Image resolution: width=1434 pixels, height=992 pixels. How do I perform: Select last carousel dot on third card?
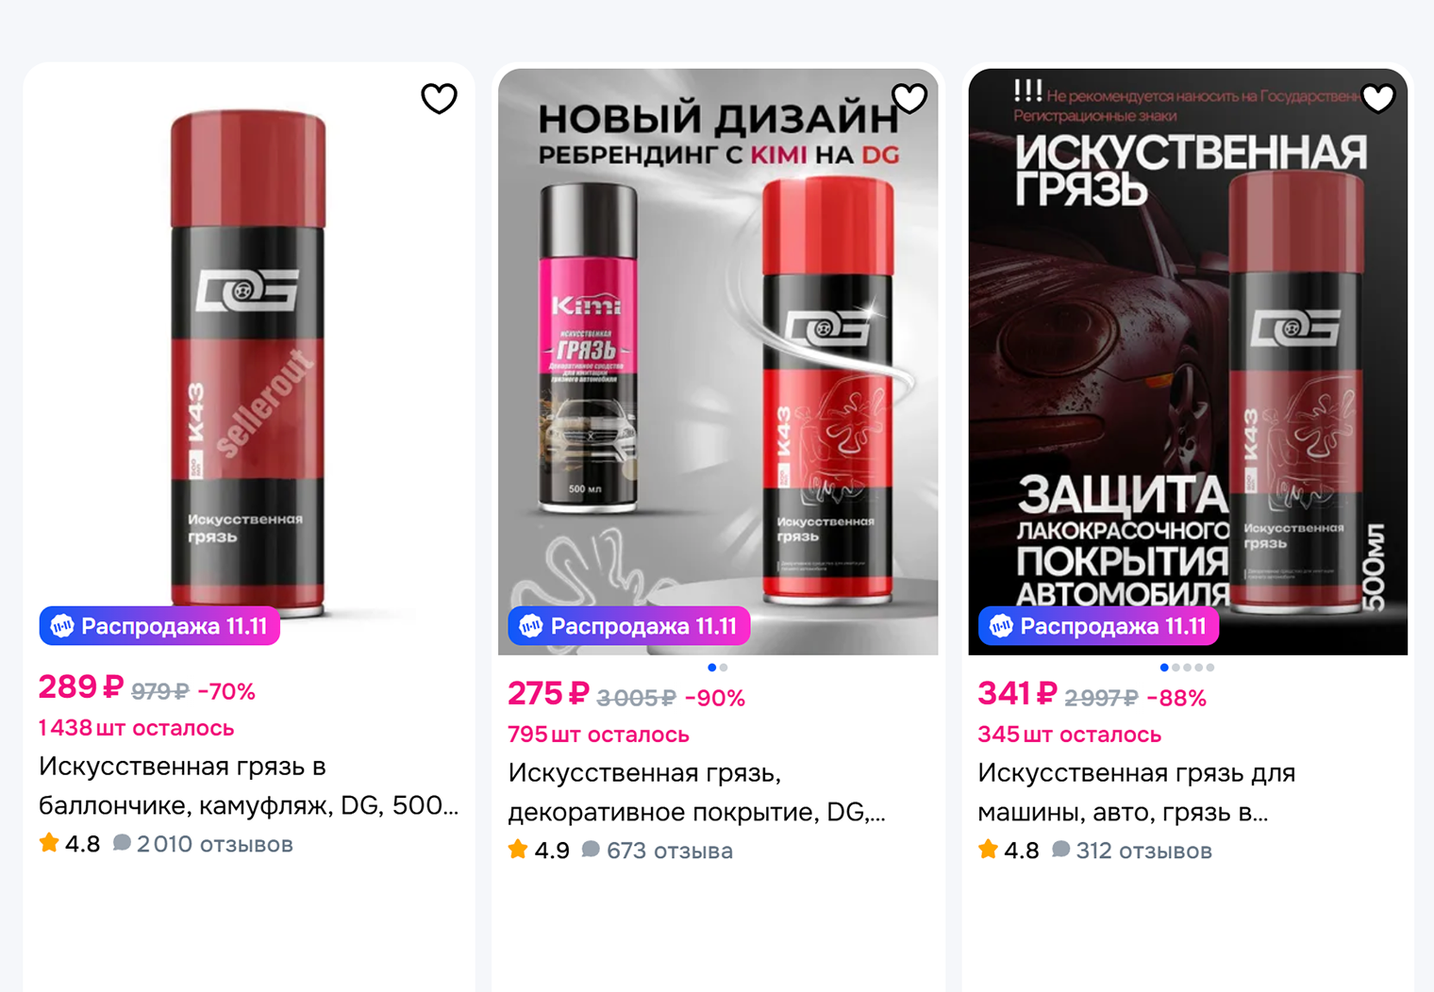point(1210,668)
